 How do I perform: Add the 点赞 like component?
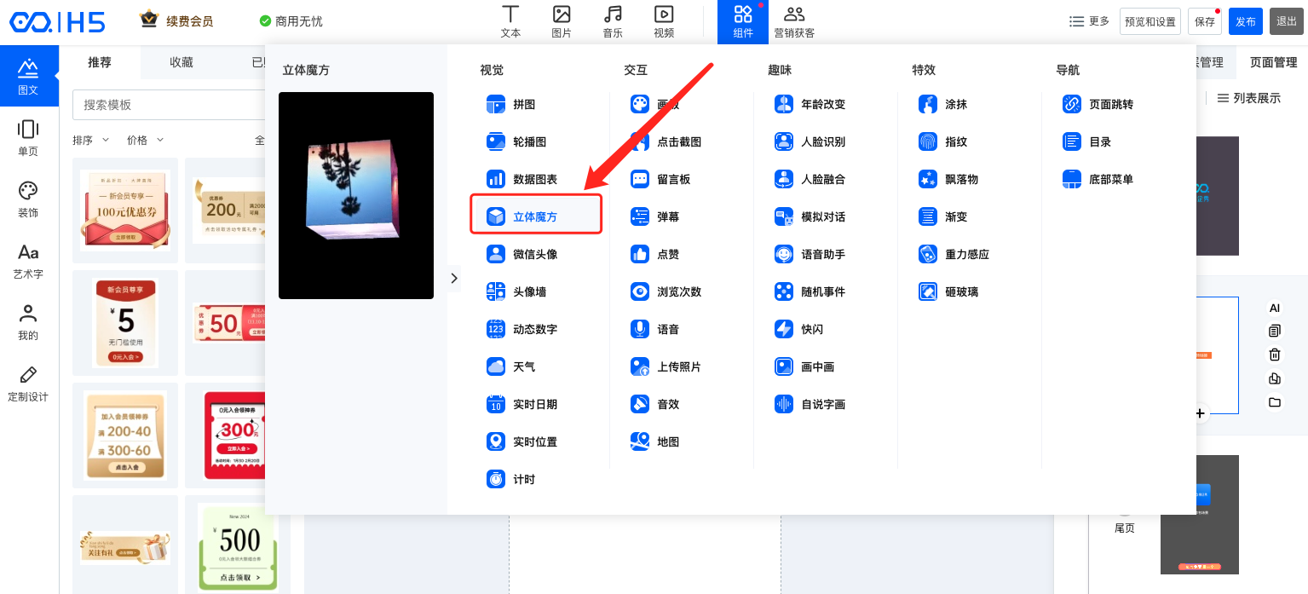(x=667, y=254)
